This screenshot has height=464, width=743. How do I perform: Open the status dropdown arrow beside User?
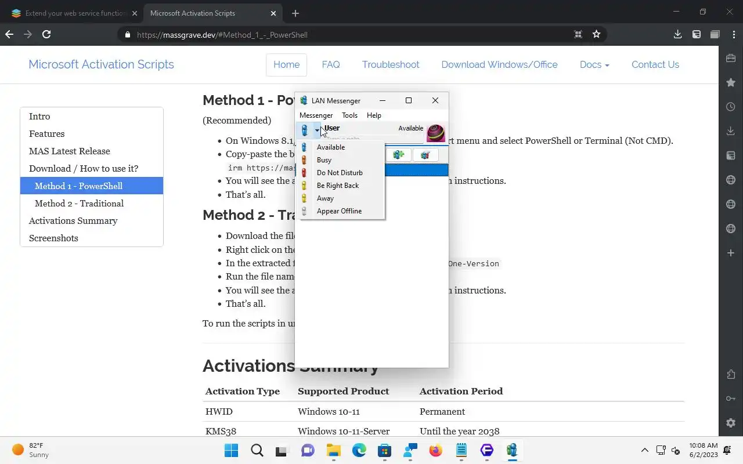coord(317,130)
